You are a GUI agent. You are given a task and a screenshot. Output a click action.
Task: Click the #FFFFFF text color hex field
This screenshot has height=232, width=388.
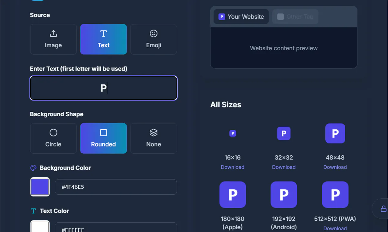116,227
